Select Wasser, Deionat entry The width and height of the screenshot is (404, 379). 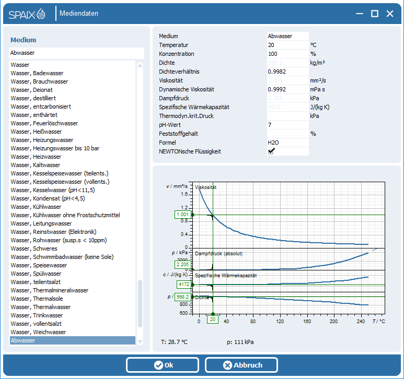click(73, 90)
